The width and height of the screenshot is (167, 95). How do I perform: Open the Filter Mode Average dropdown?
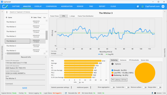click(x=57, y=53)
